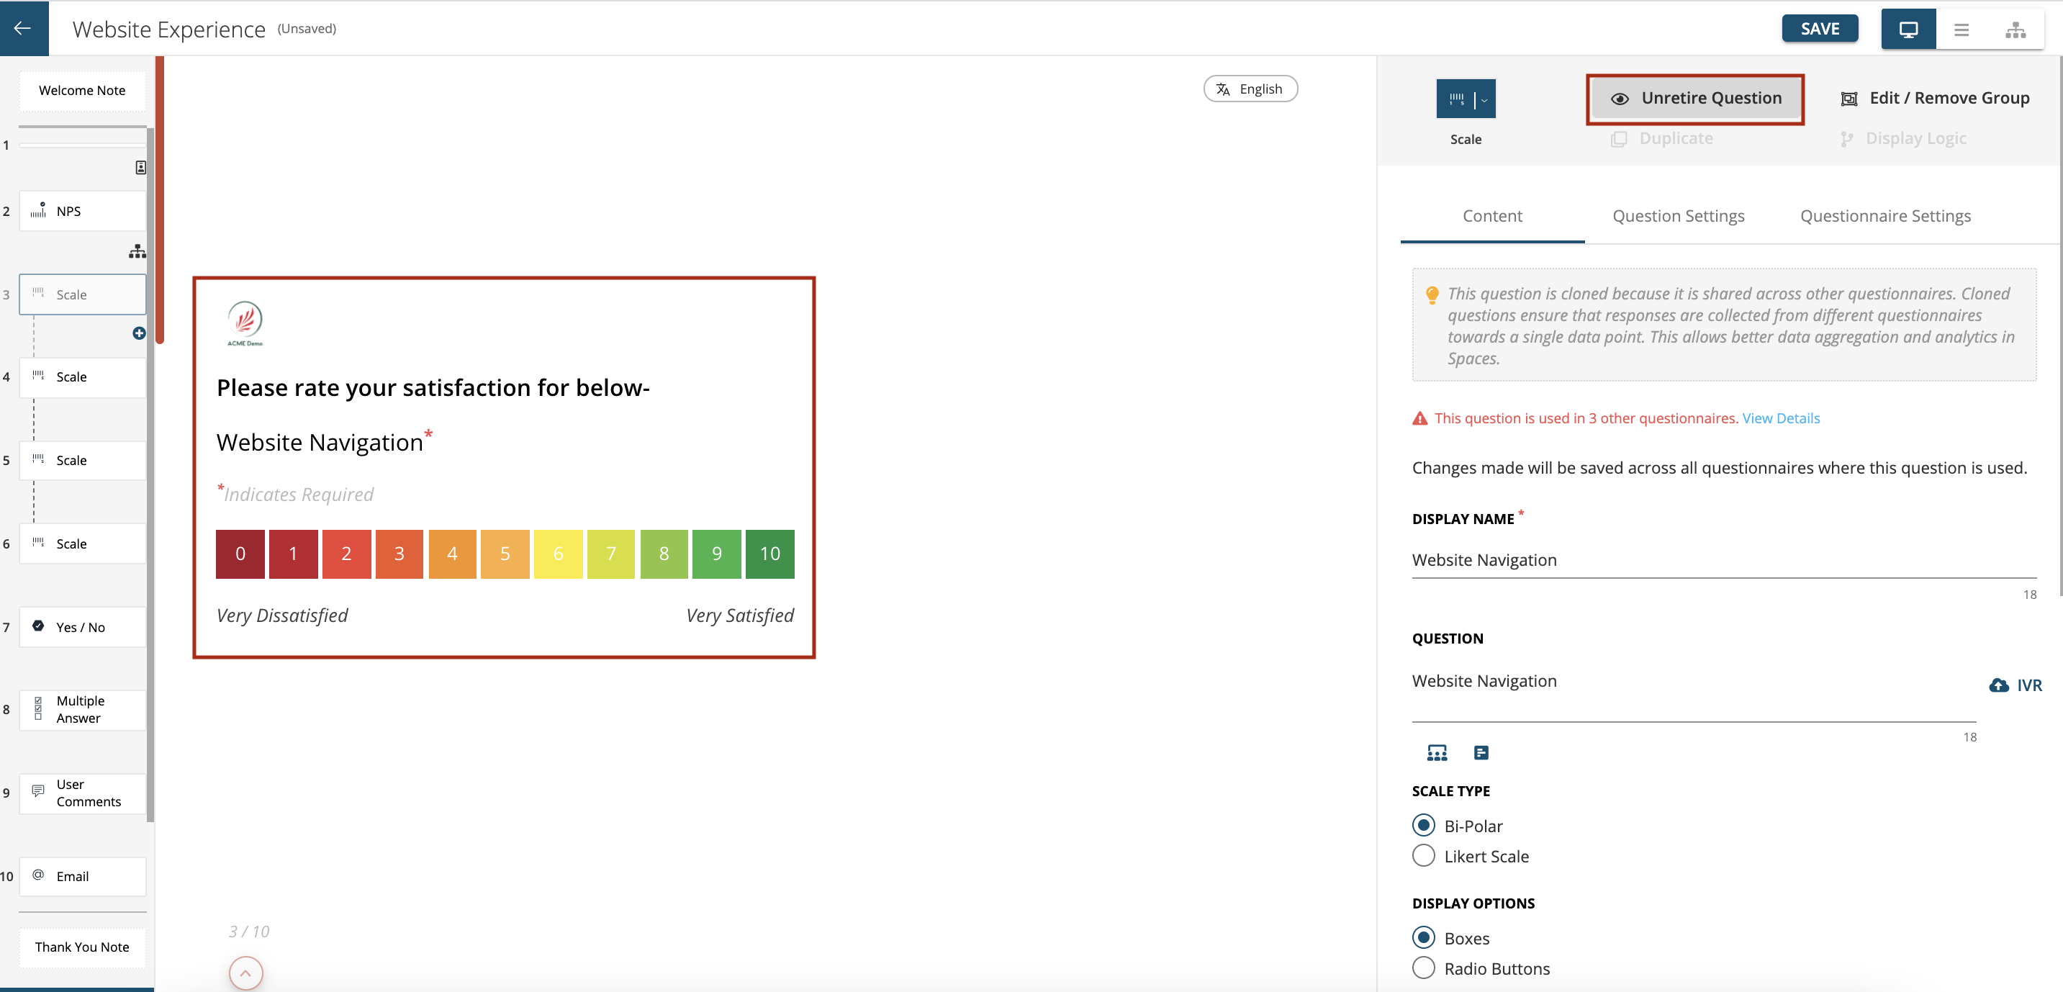
Task: Open the View Details link
Action: 1780,418
